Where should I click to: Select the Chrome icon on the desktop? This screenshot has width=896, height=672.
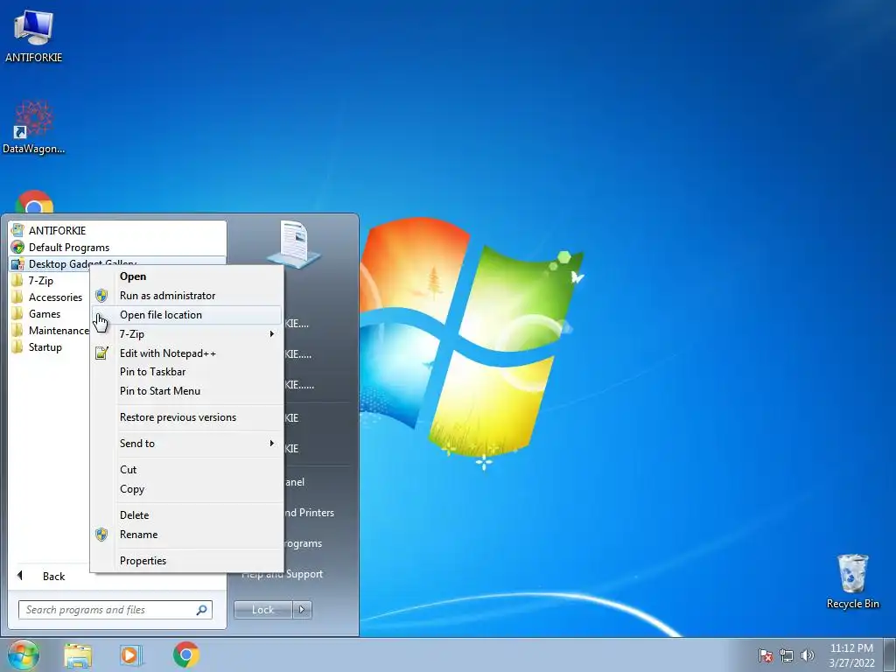(34, 202)
